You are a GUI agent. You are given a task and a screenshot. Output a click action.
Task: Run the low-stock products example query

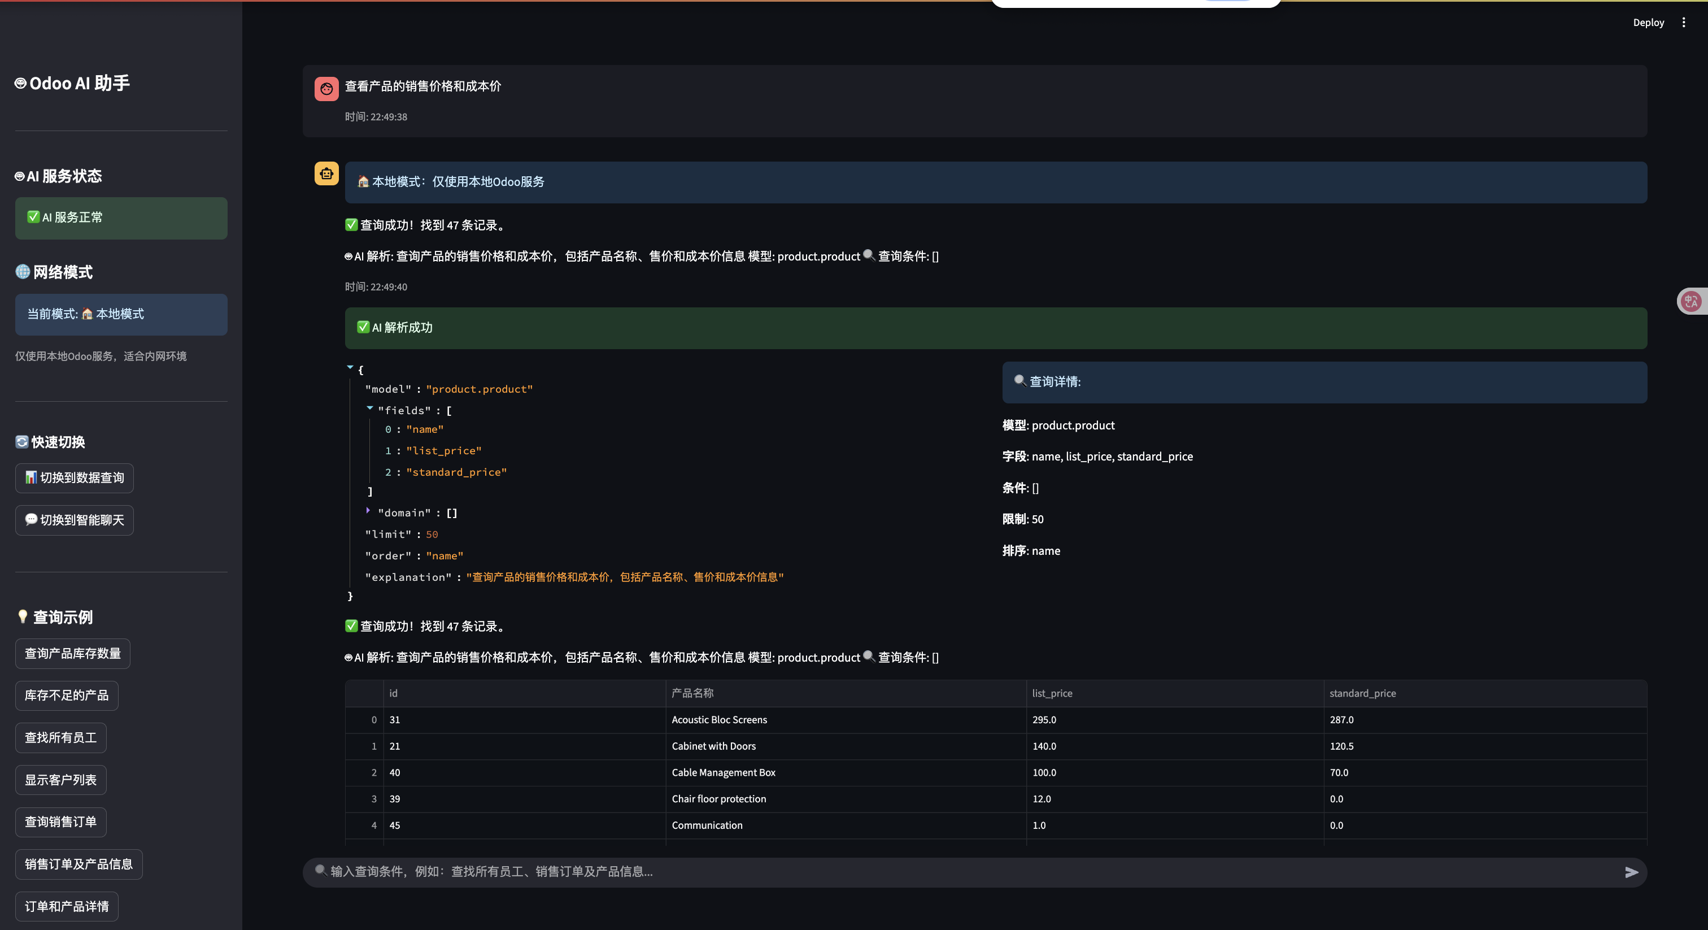[x=67, y=695]
